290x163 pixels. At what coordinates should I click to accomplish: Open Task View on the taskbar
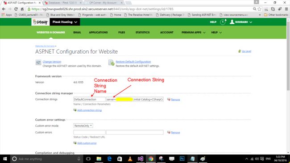[88, 159]
